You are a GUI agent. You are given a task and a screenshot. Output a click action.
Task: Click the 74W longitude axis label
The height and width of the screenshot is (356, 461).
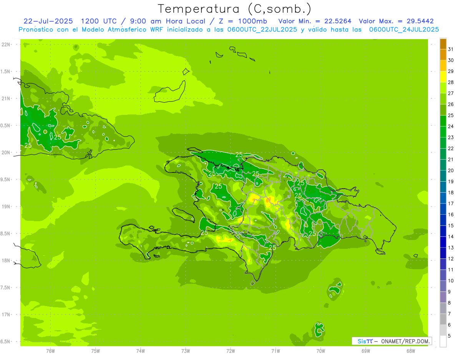tap(141, 351)
